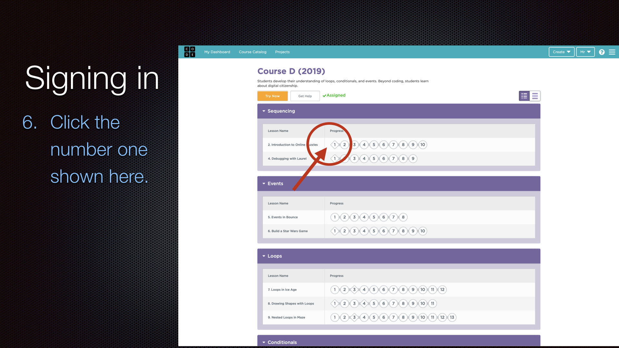This screenshot has height=348, width=619.
Task: Open level 10 of Introduction to Online Puzzles
Action: click(423, 145)
